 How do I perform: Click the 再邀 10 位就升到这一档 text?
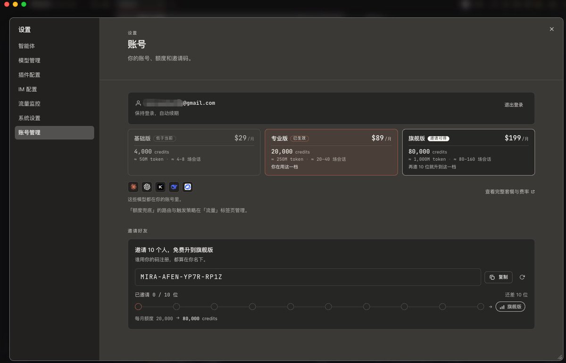(x=432, y=167)
